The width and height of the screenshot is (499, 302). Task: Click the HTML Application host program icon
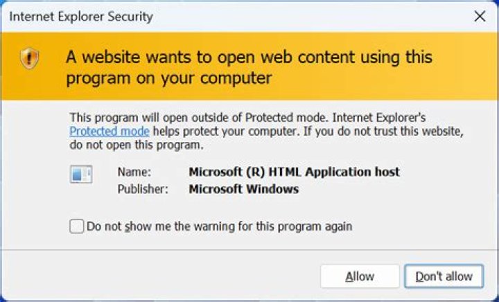point(81,175)
